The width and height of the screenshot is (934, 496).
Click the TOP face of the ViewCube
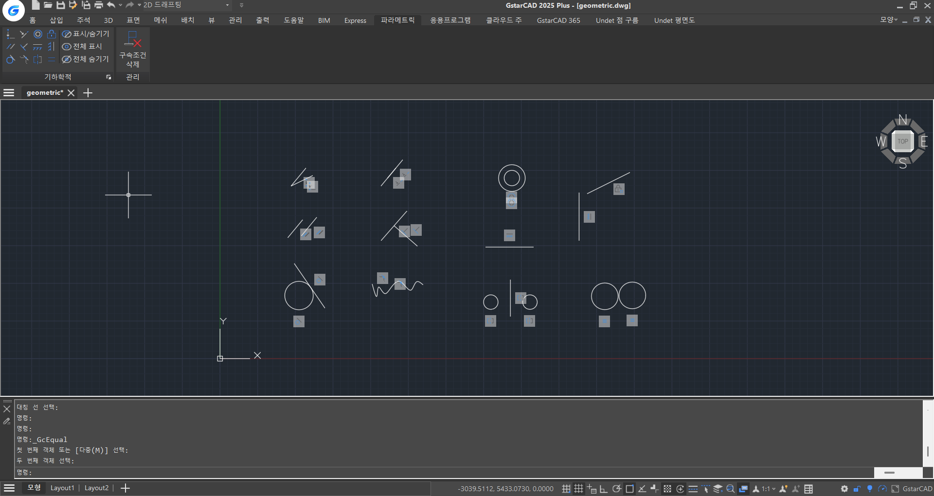click(903, 141)
